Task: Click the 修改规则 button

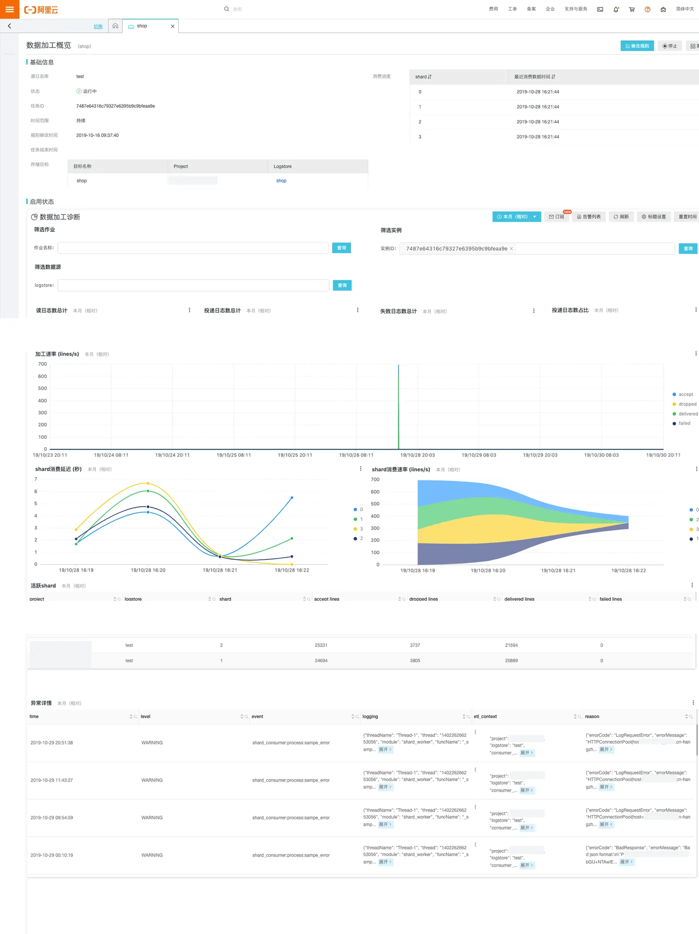Action: point(637,46)
